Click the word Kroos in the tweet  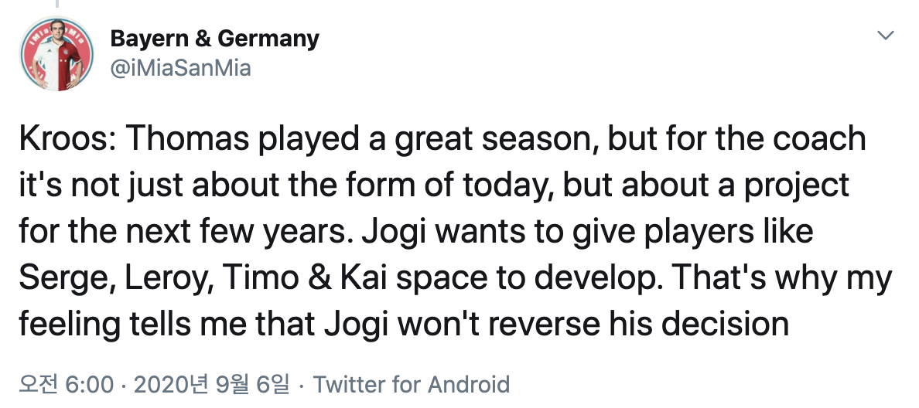tap(62, 139)
